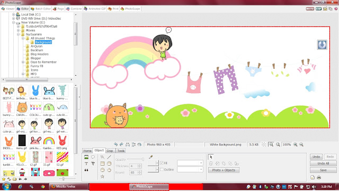The image size is (339, 191).
Task: Click the blue download arrow on canvas
Action: [x=322, y=45]
